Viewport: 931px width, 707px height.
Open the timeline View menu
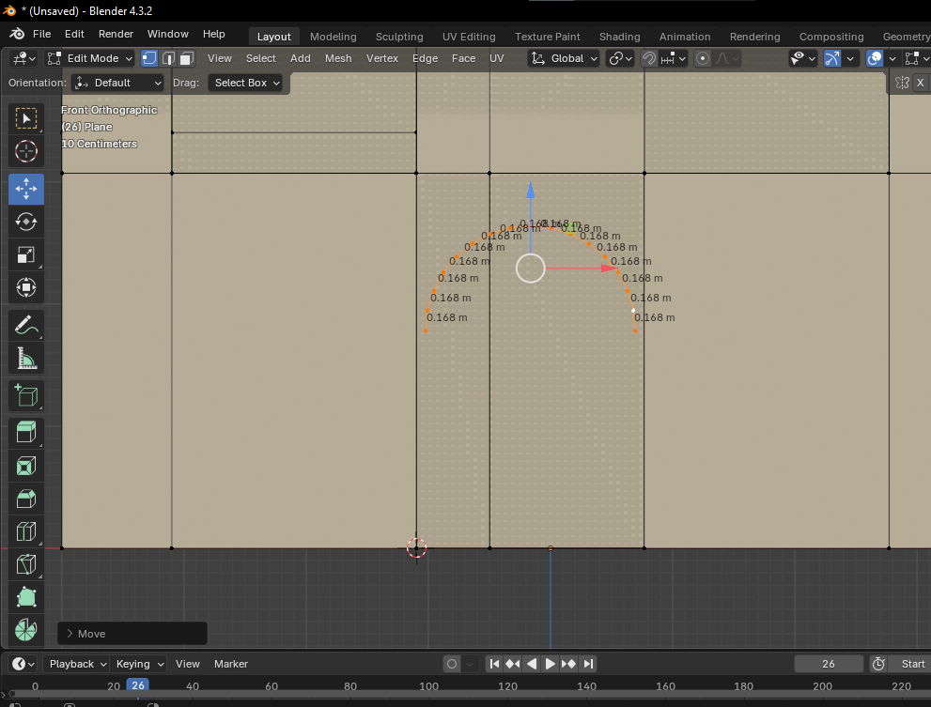pos(188,664)
